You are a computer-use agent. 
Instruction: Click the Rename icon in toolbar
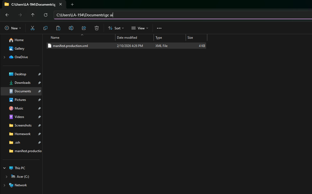71,28
